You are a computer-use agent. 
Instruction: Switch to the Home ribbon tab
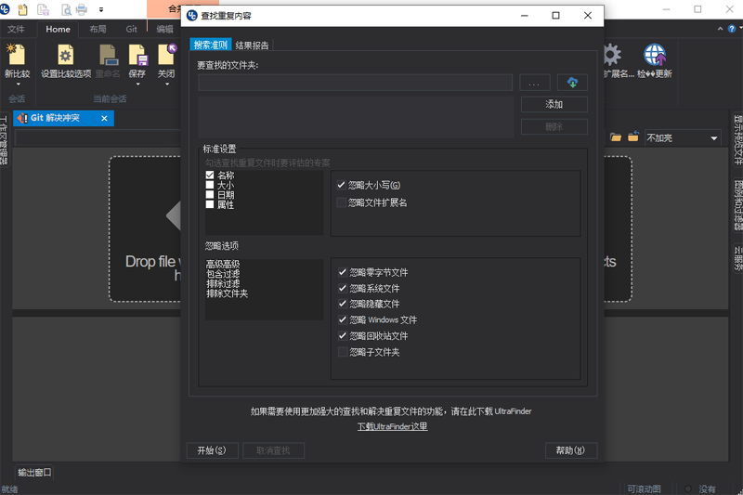(58, 29)
